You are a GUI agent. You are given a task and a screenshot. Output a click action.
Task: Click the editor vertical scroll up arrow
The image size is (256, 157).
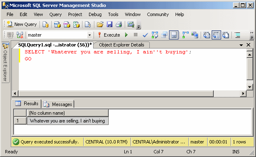click(x=249, y=55)
